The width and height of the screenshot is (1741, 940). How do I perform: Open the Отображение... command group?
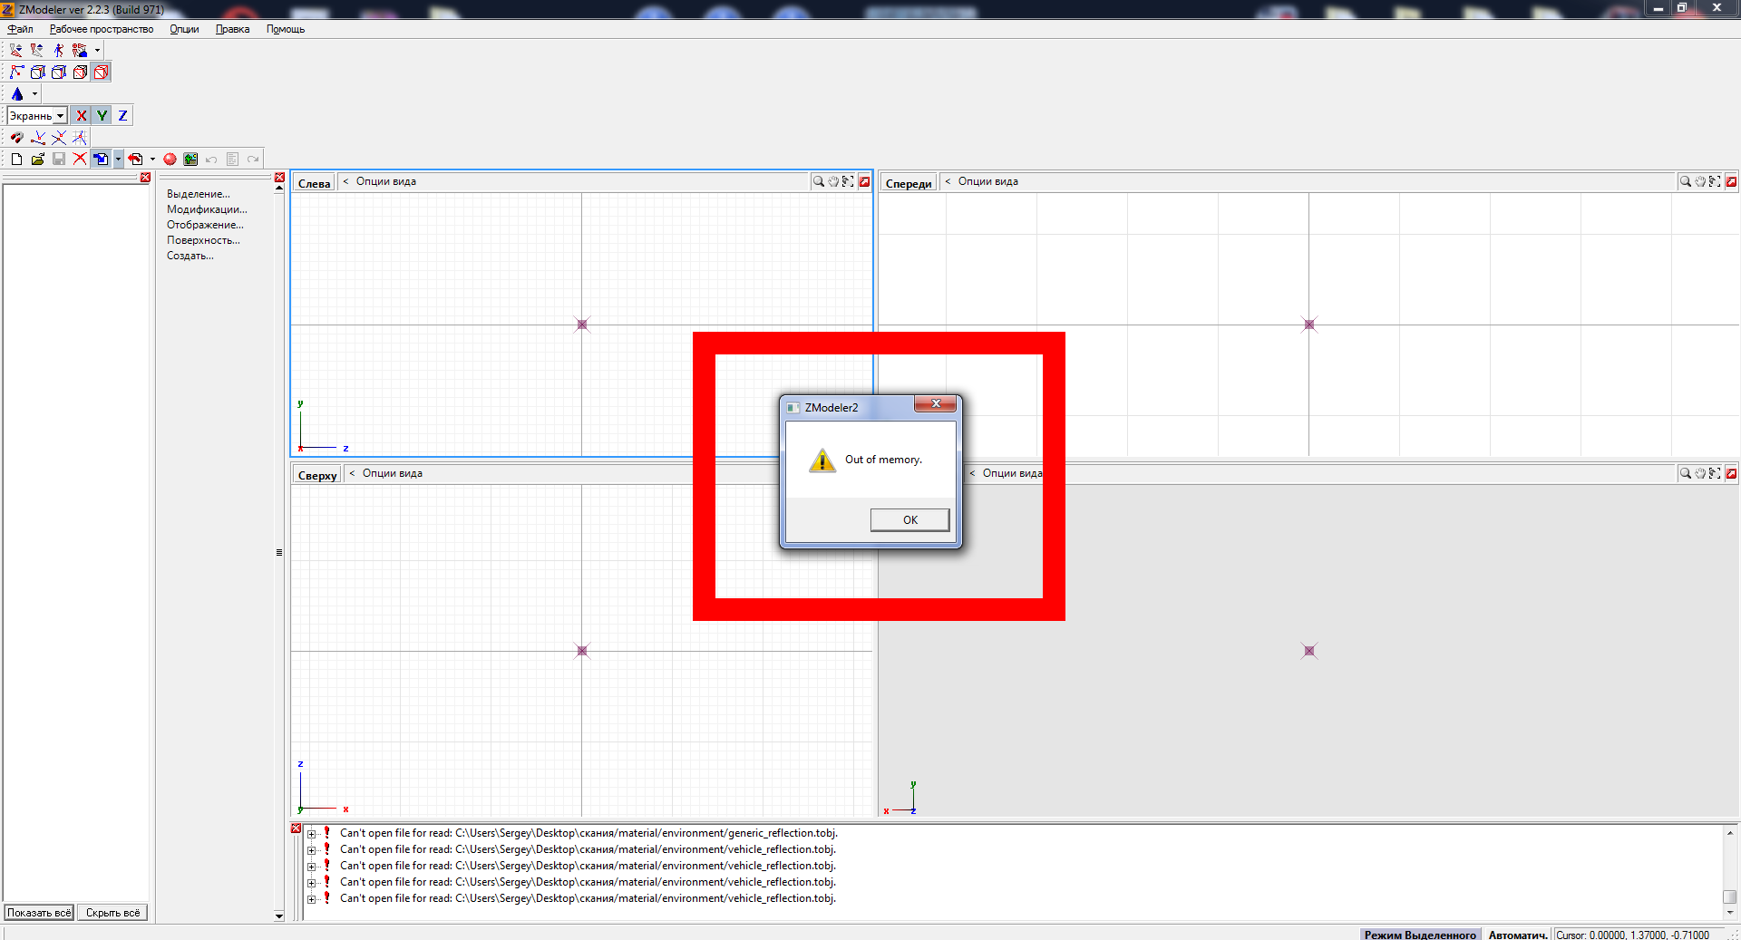(205, 225)
